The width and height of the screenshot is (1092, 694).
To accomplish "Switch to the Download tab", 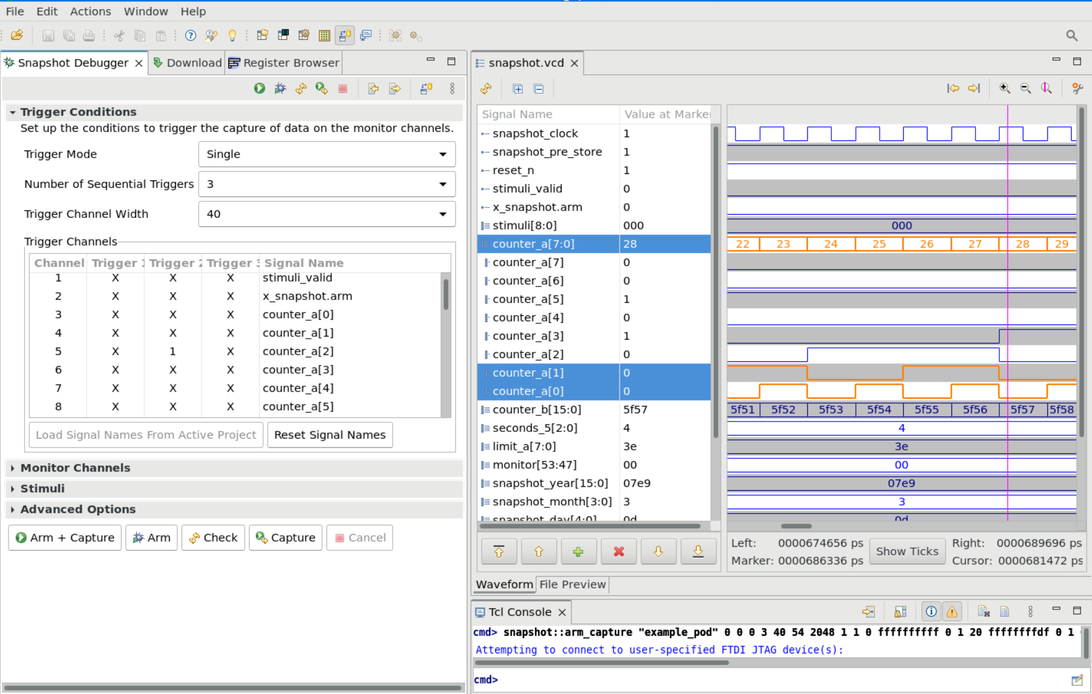I will 187,63.
